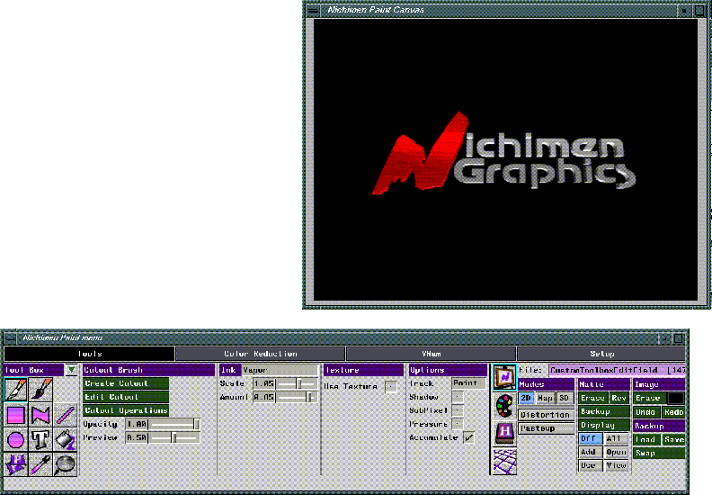Click the image Load button

[x=645, y=439]
